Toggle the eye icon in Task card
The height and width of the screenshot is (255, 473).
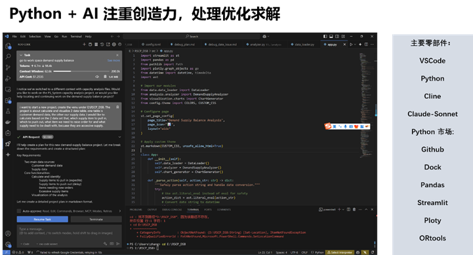tap(97, 77)
